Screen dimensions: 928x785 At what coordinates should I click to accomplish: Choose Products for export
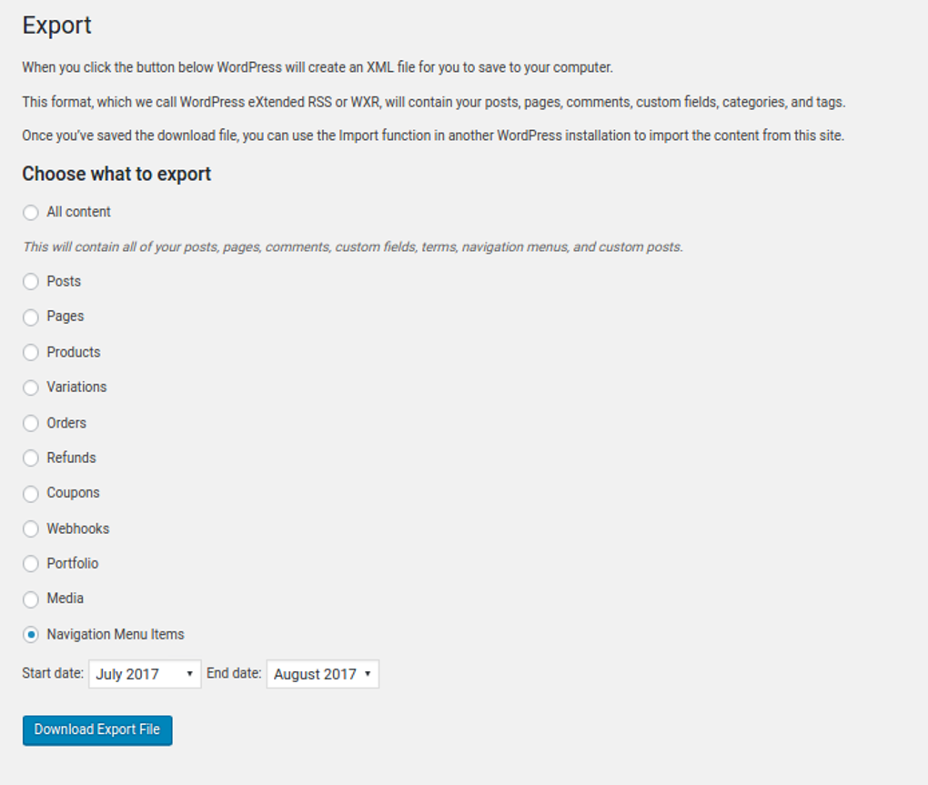30,352
